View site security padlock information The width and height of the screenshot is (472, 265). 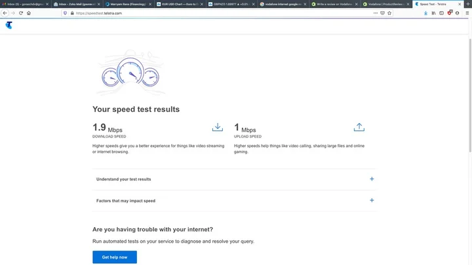click(x=72, y=13)
